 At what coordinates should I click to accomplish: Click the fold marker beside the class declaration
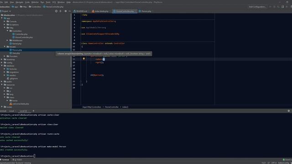click(81, 43)
